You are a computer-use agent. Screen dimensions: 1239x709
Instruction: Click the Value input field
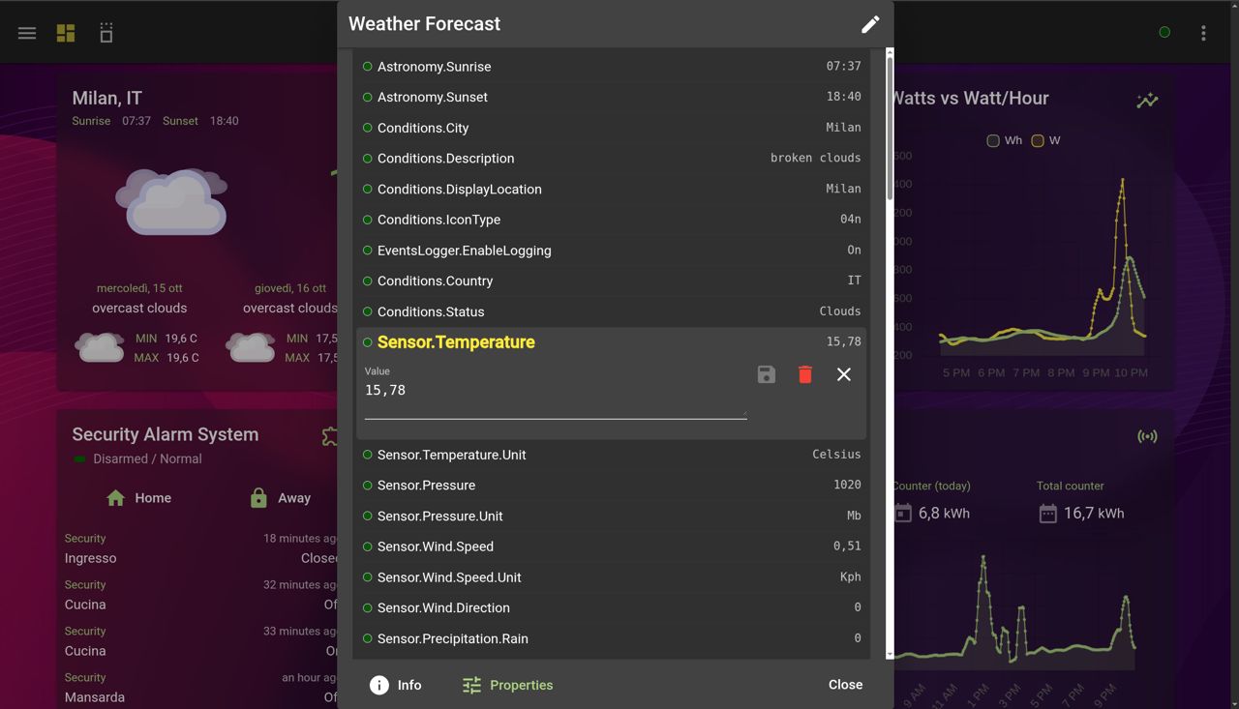[555, 392]
